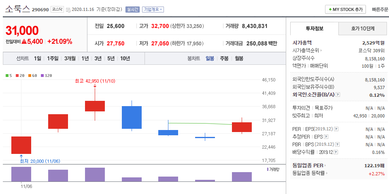This screenshot has height=194, width=389.
Task: Click the 52주최고 value 42,950
Action: pos(360,115)
